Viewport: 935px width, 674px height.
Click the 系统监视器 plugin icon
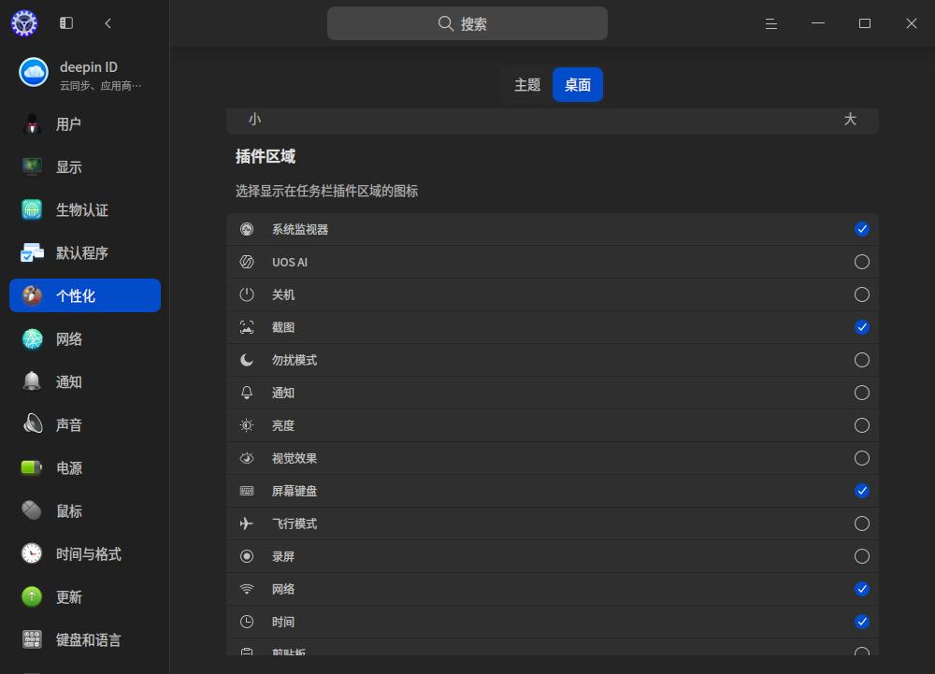click(x=247, y=229)
